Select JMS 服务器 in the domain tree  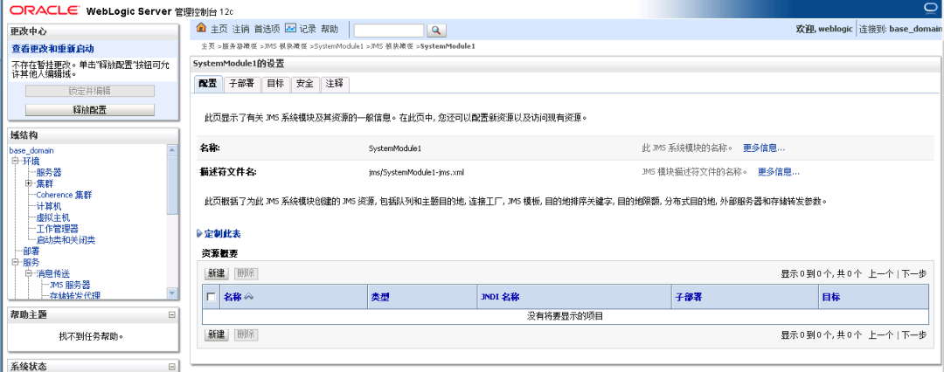pyautogui.click(x=70, y=285)
